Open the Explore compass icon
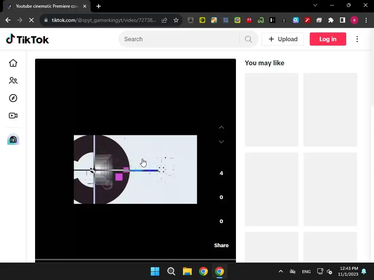 (x=13, y=98)
